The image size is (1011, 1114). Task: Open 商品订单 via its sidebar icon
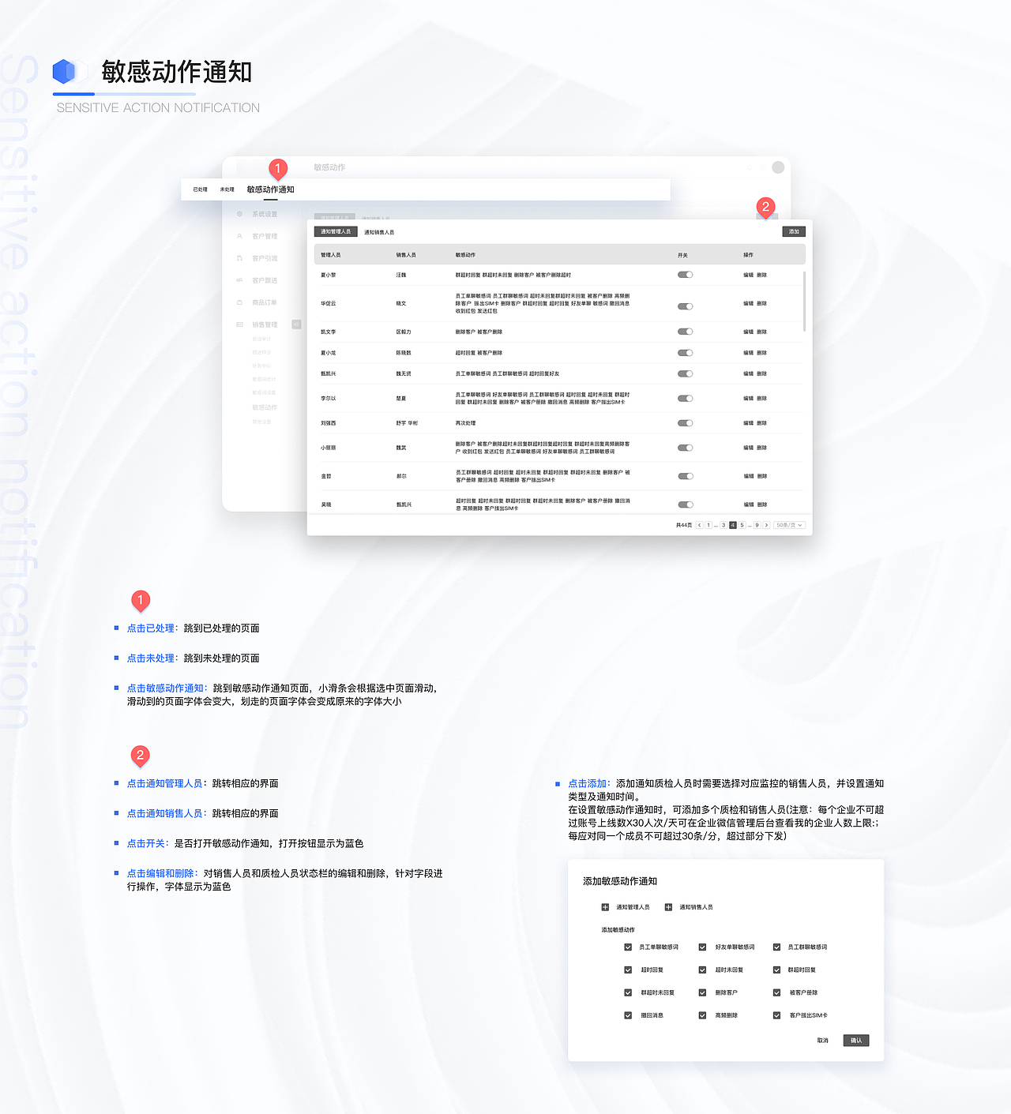(x=239, y=302)
